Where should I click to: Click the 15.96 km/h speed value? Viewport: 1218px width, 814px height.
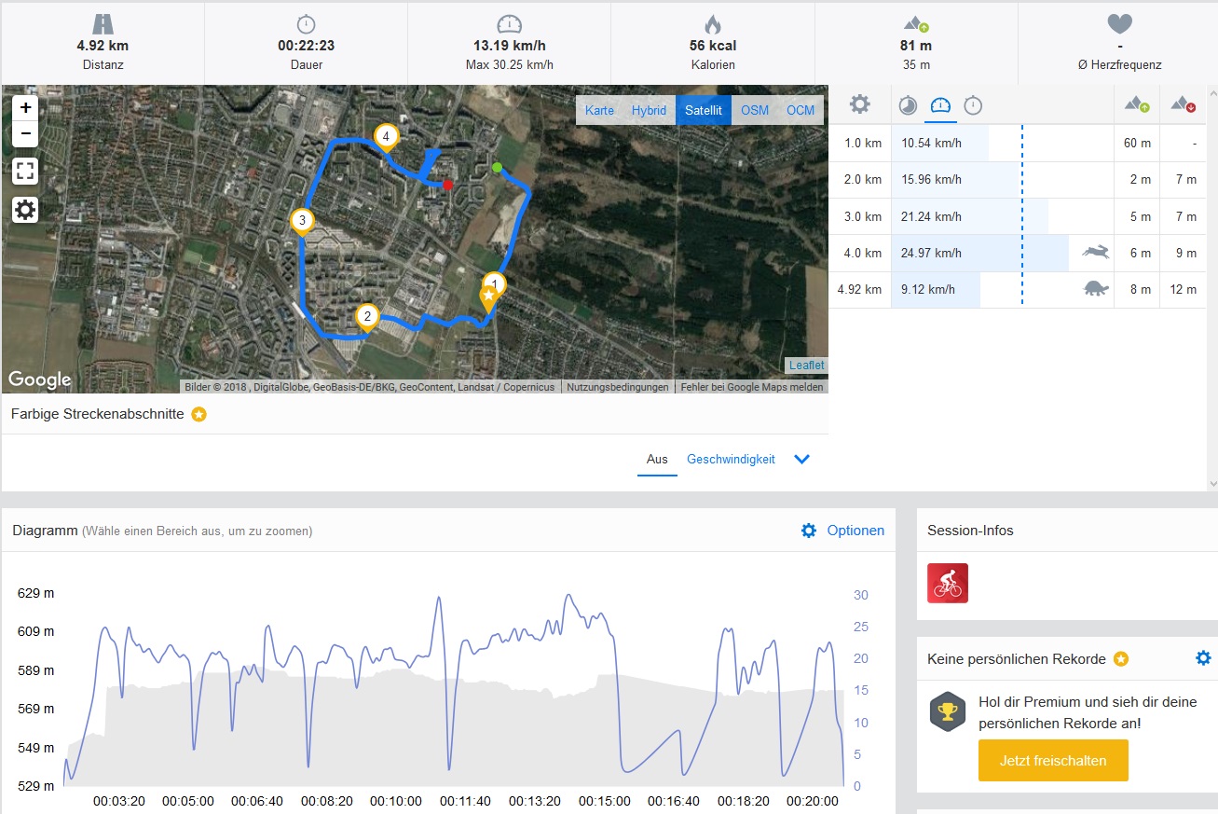930,179
